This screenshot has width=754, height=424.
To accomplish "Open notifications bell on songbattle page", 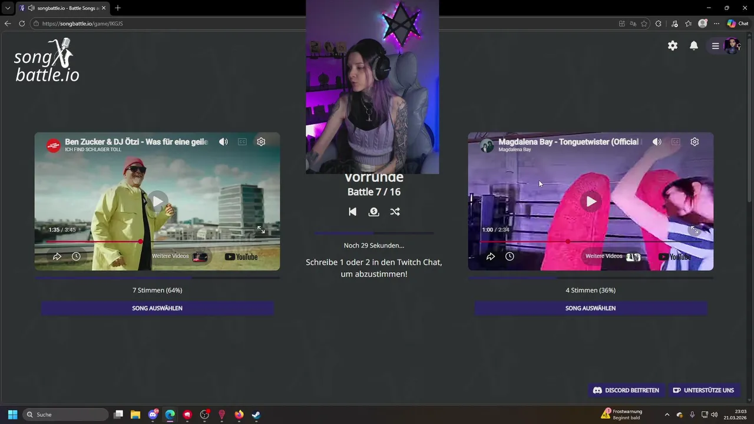I will 694,45.
